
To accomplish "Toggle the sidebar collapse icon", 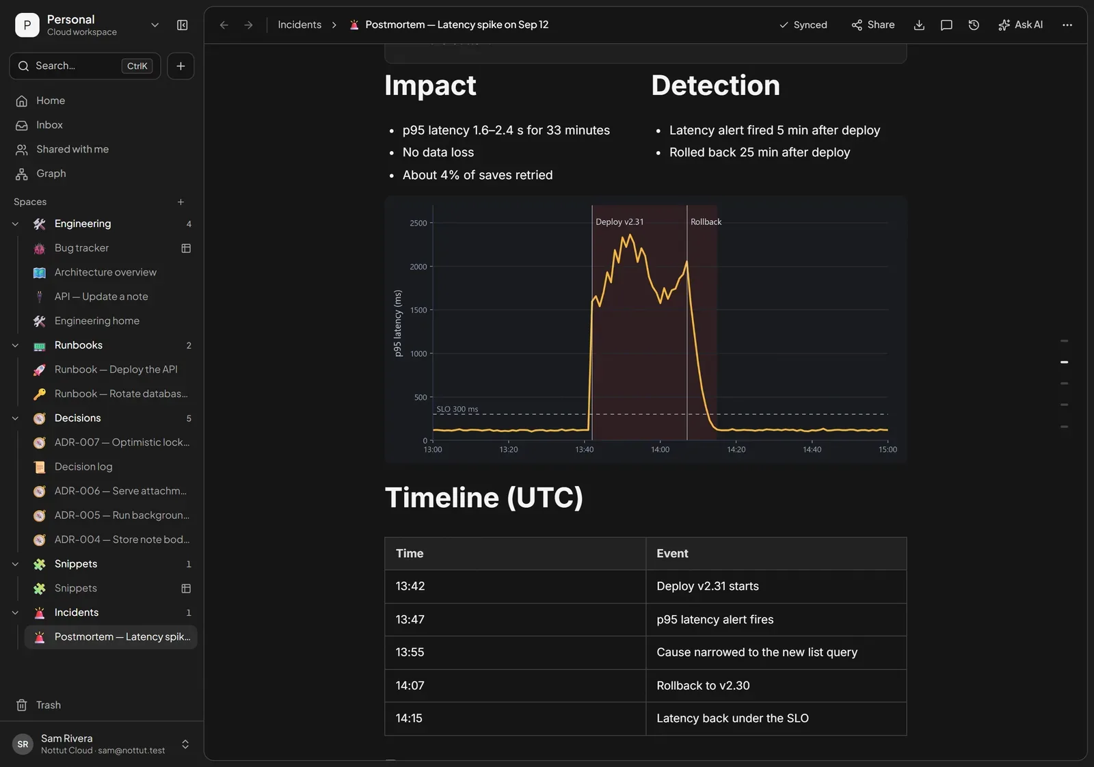I will (182, 25).
